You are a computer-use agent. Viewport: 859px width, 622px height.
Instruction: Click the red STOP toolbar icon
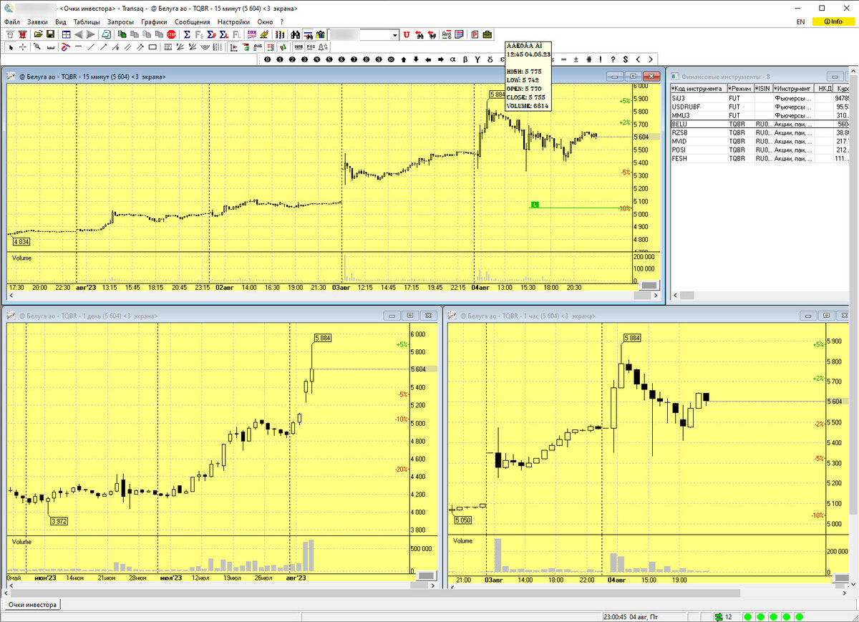pos(171,34)
